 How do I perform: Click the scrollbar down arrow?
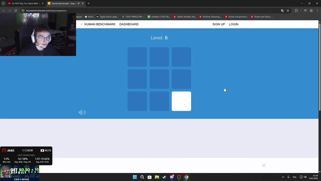click(x=320, y=171)
